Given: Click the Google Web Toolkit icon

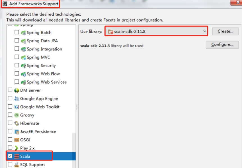Looking at the screenshot, I should (17, 107).
